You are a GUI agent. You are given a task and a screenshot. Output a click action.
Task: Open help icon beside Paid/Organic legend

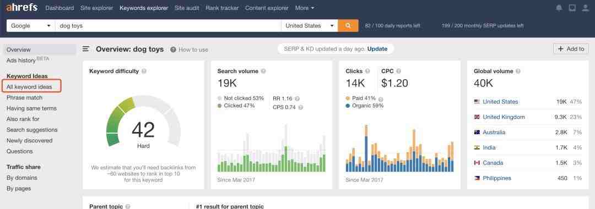(381, 99)
